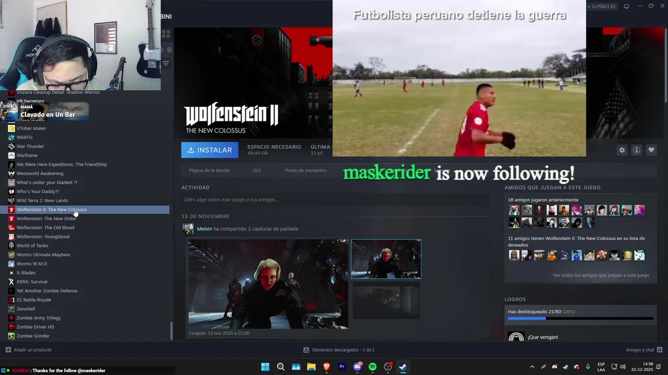Image resolution: width=668 pixels, height=375 pixels.
Task: Select XERA: Survival game
Action: (x=31, y=282)
